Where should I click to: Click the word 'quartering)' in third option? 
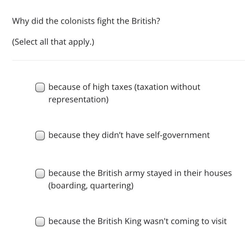(x=112, y=186)
